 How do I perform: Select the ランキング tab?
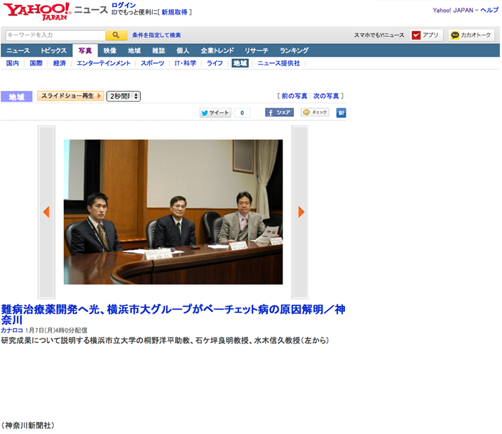point(294,50)
